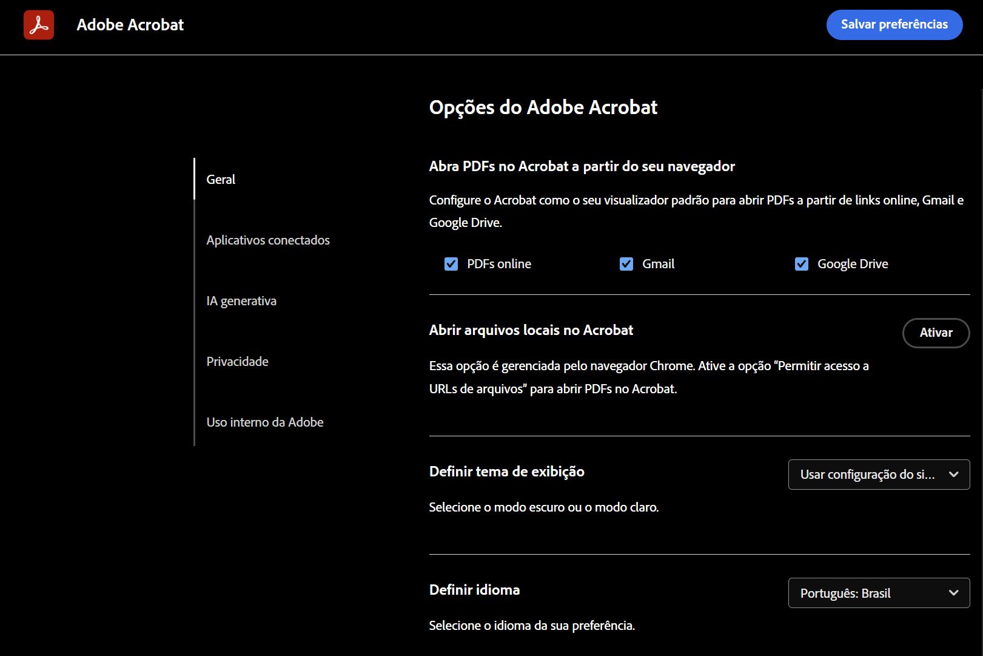The image size is (983, 656).
Task: Click the Google Drive checkmark icon
Action: tap(801, 263)
